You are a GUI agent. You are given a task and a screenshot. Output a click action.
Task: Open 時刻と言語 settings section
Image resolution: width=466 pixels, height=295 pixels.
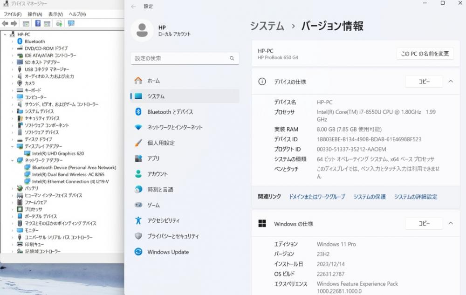[x=185, y=190]
